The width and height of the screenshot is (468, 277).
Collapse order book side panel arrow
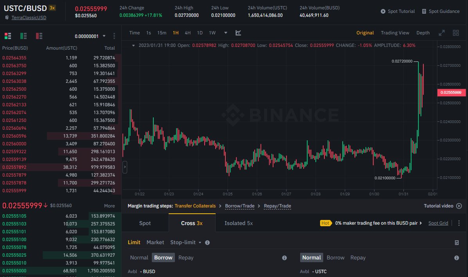coord(125,167)
